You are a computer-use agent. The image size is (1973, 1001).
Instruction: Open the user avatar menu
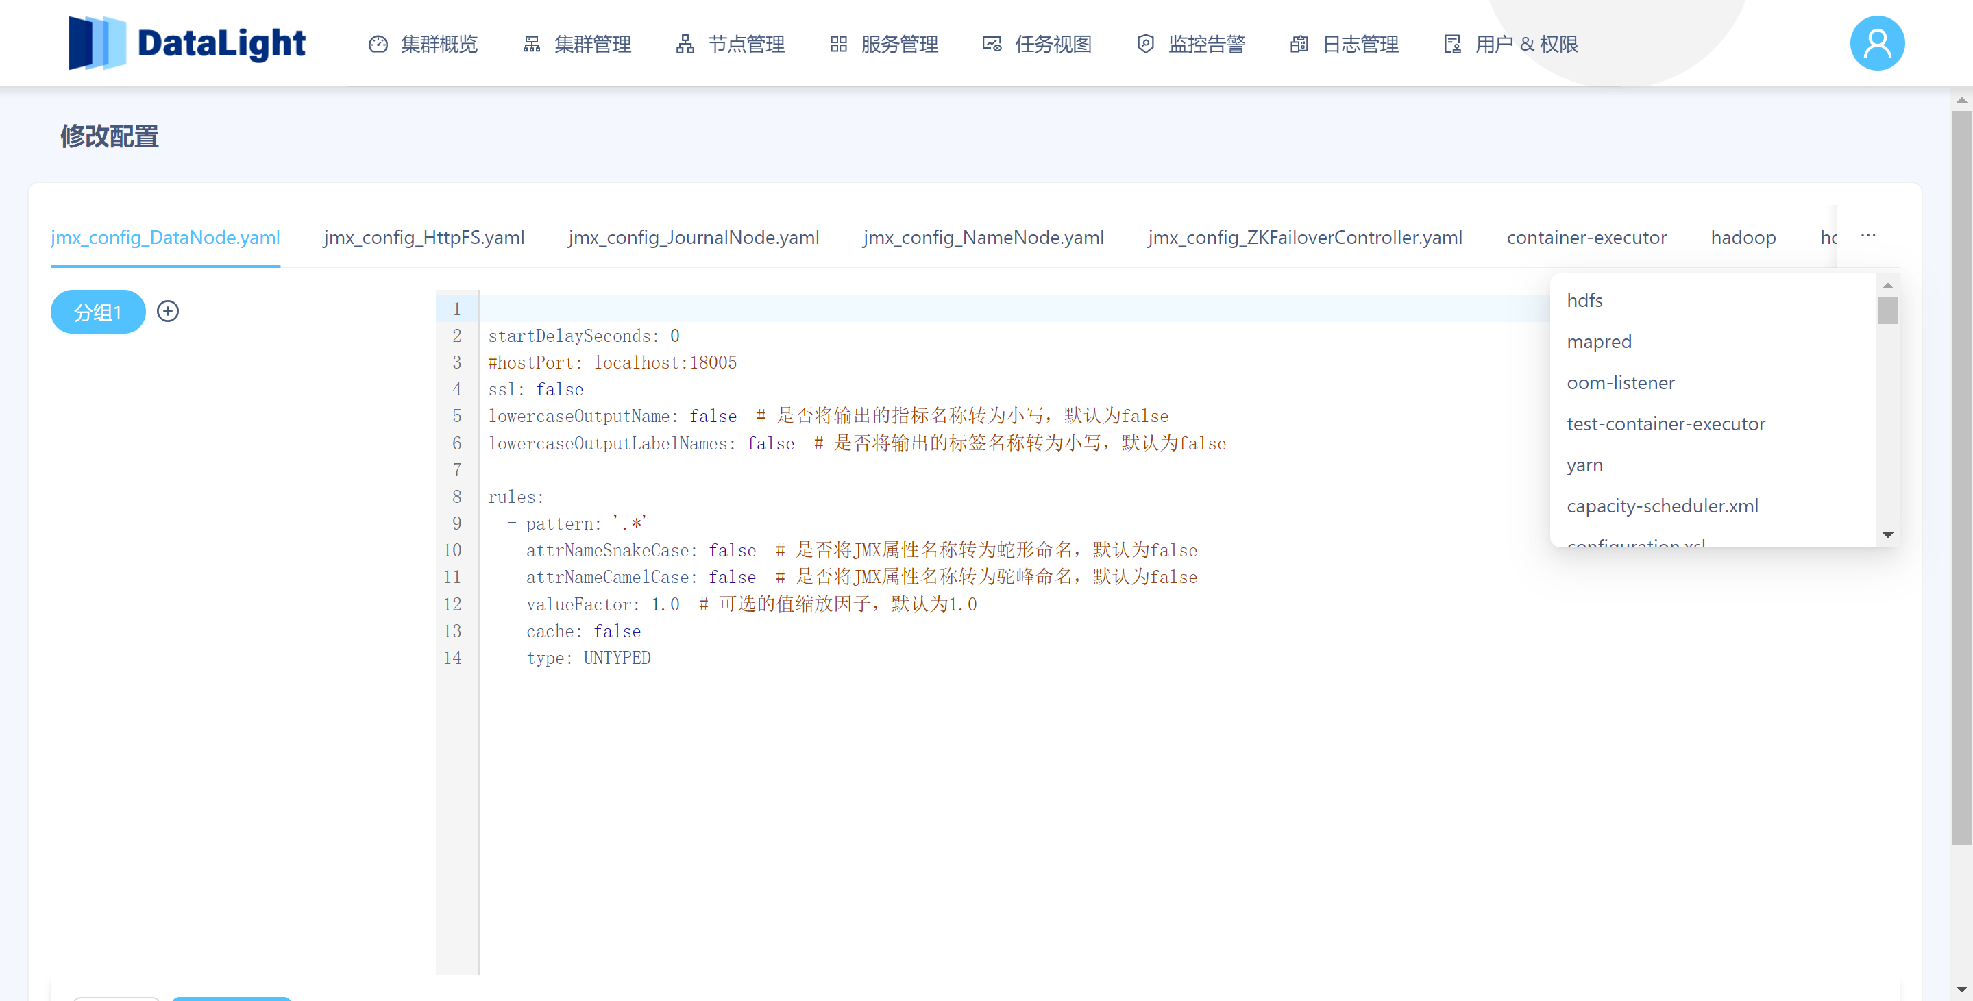tap(1876, 43)
